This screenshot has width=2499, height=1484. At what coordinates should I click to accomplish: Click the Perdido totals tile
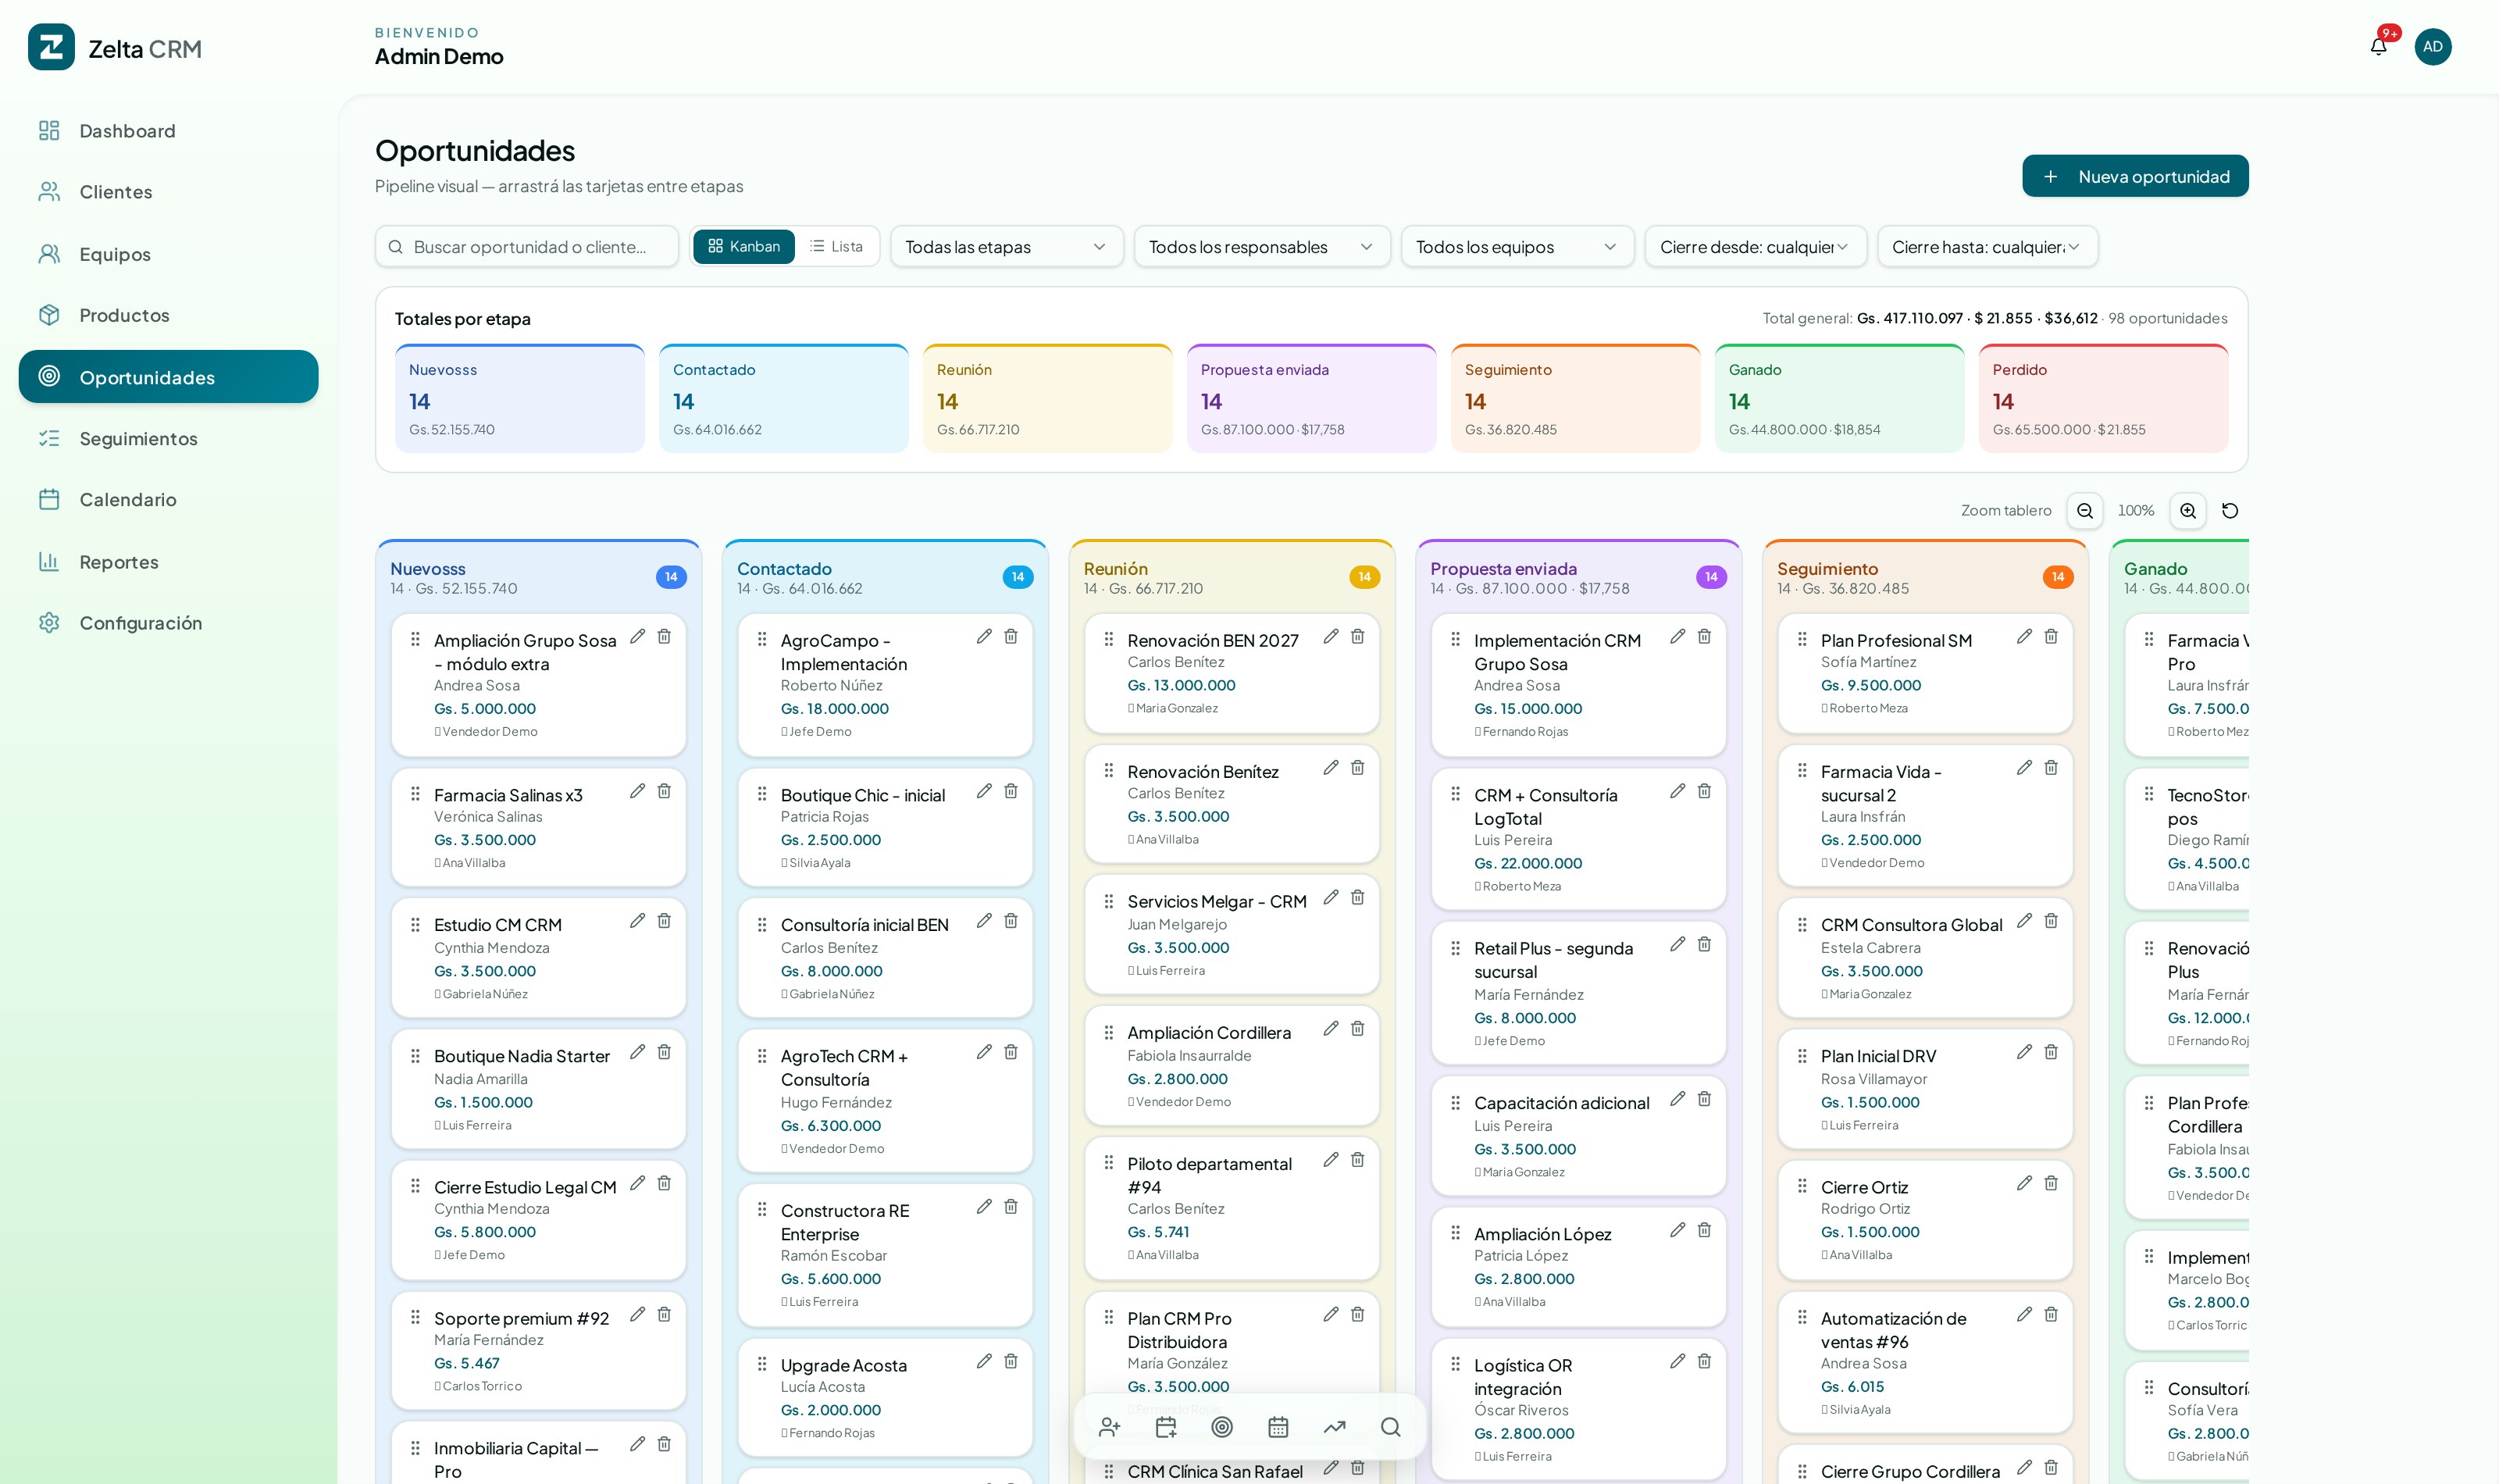click(x=2103, y=398)
